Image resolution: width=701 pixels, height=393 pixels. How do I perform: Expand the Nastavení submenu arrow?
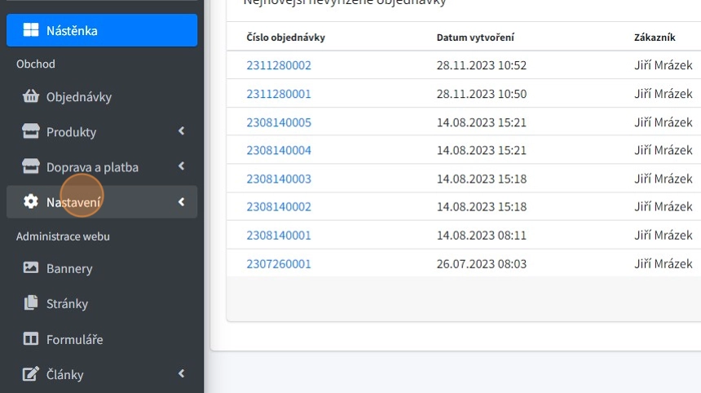(181, 202)
